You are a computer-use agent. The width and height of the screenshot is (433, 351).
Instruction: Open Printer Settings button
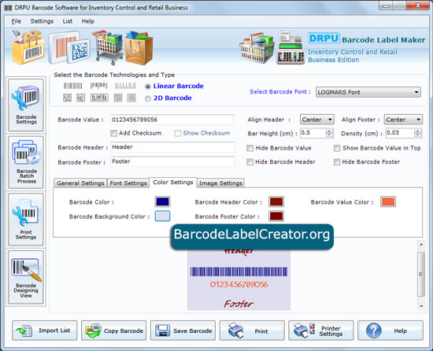pyautogui.click(x=321, y=331)
